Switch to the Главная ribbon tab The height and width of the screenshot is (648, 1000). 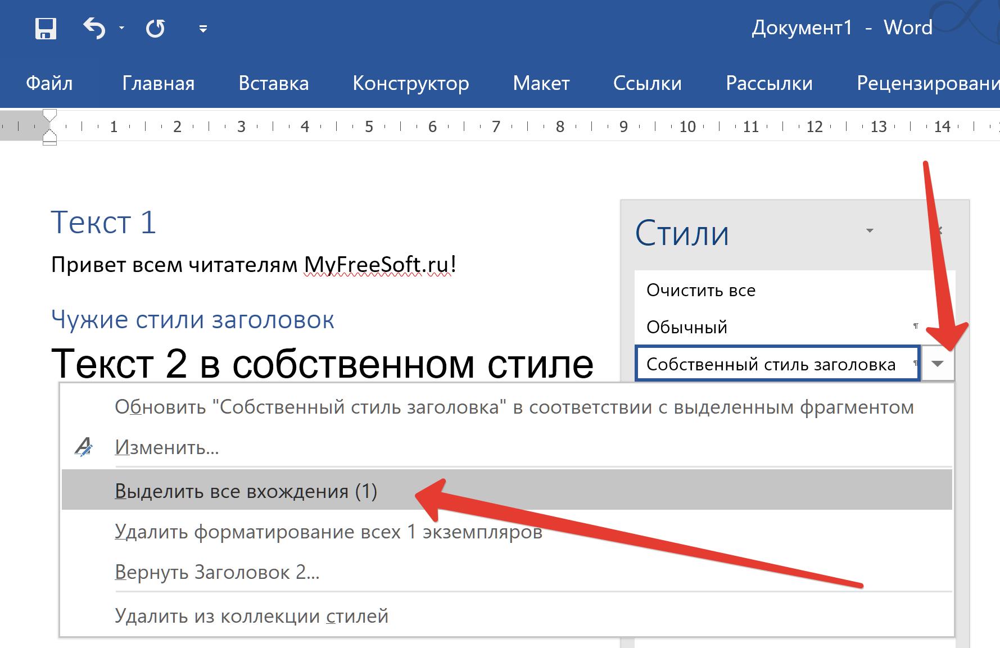pos(159,83)
